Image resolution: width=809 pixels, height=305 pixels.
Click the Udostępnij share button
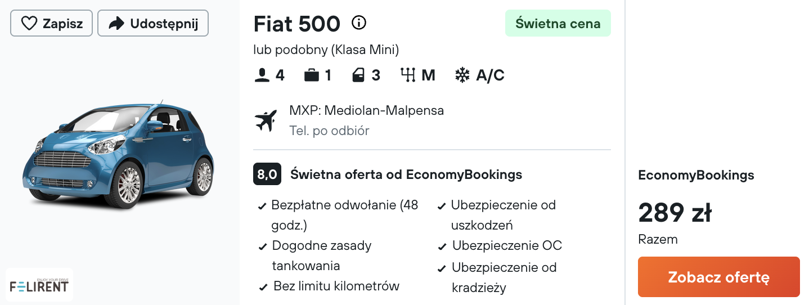click(152, 24)
